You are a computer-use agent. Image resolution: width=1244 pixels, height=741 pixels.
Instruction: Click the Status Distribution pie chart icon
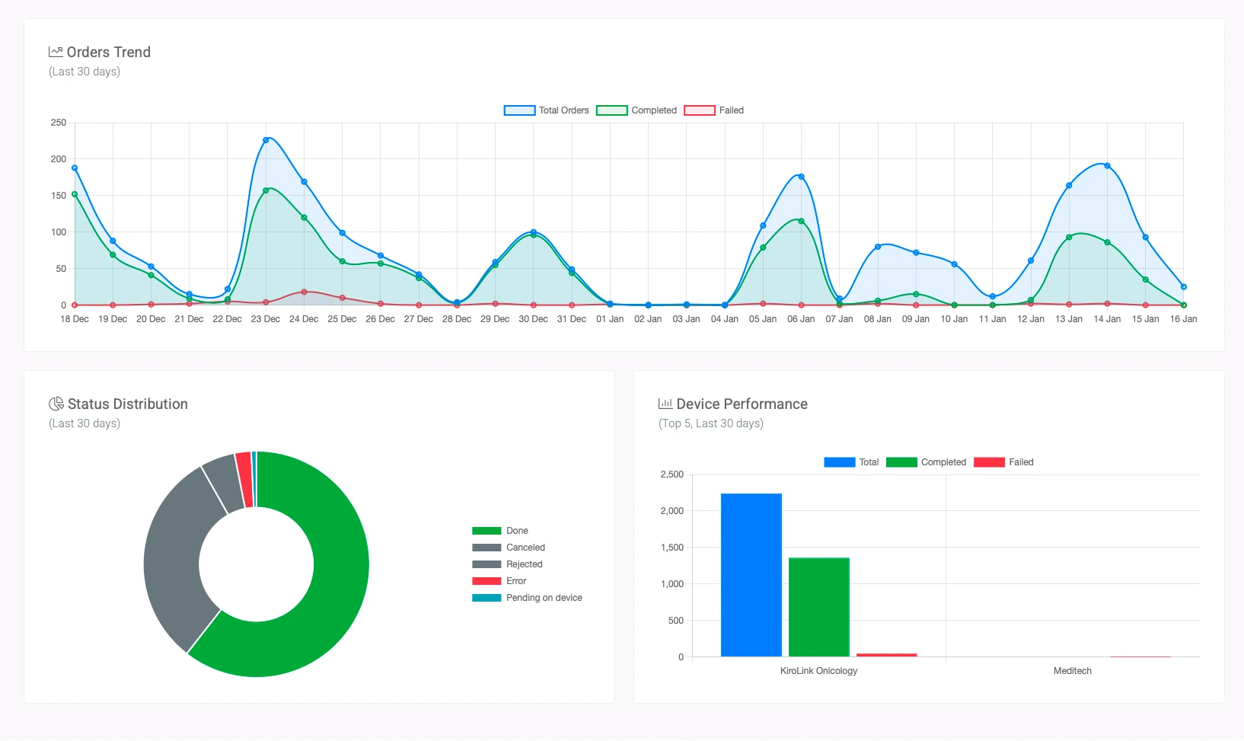56,404
